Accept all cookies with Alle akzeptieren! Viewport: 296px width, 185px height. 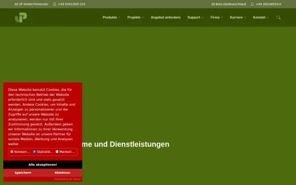tap(42, 165)
